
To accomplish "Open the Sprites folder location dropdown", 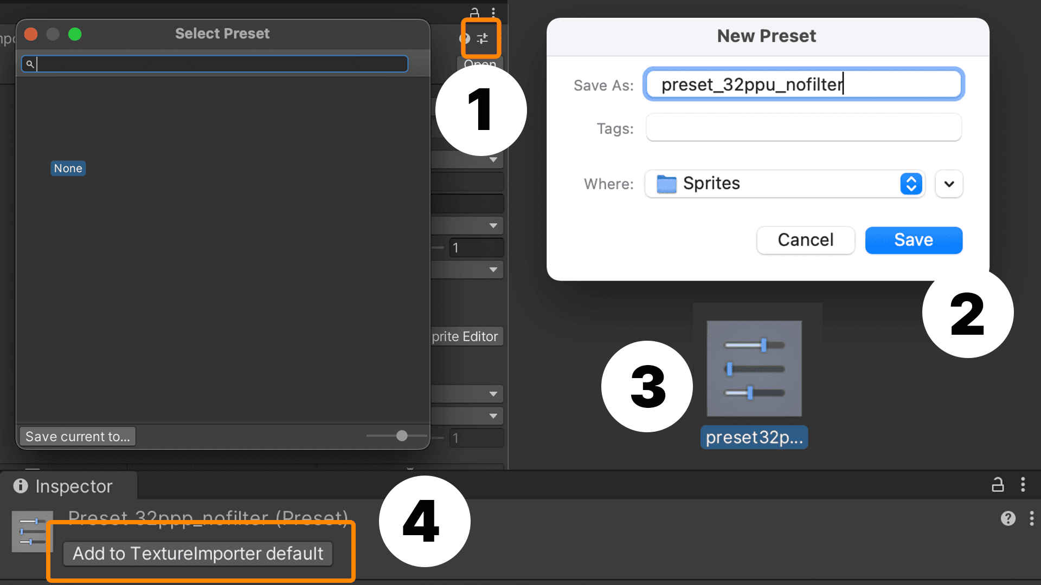I will [x=785, y=184].
